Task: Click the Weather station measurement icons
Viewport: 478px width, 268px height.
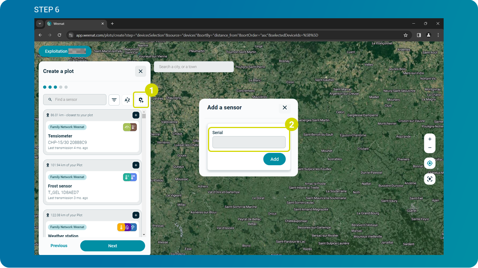Action: click(x=127, y=227)
